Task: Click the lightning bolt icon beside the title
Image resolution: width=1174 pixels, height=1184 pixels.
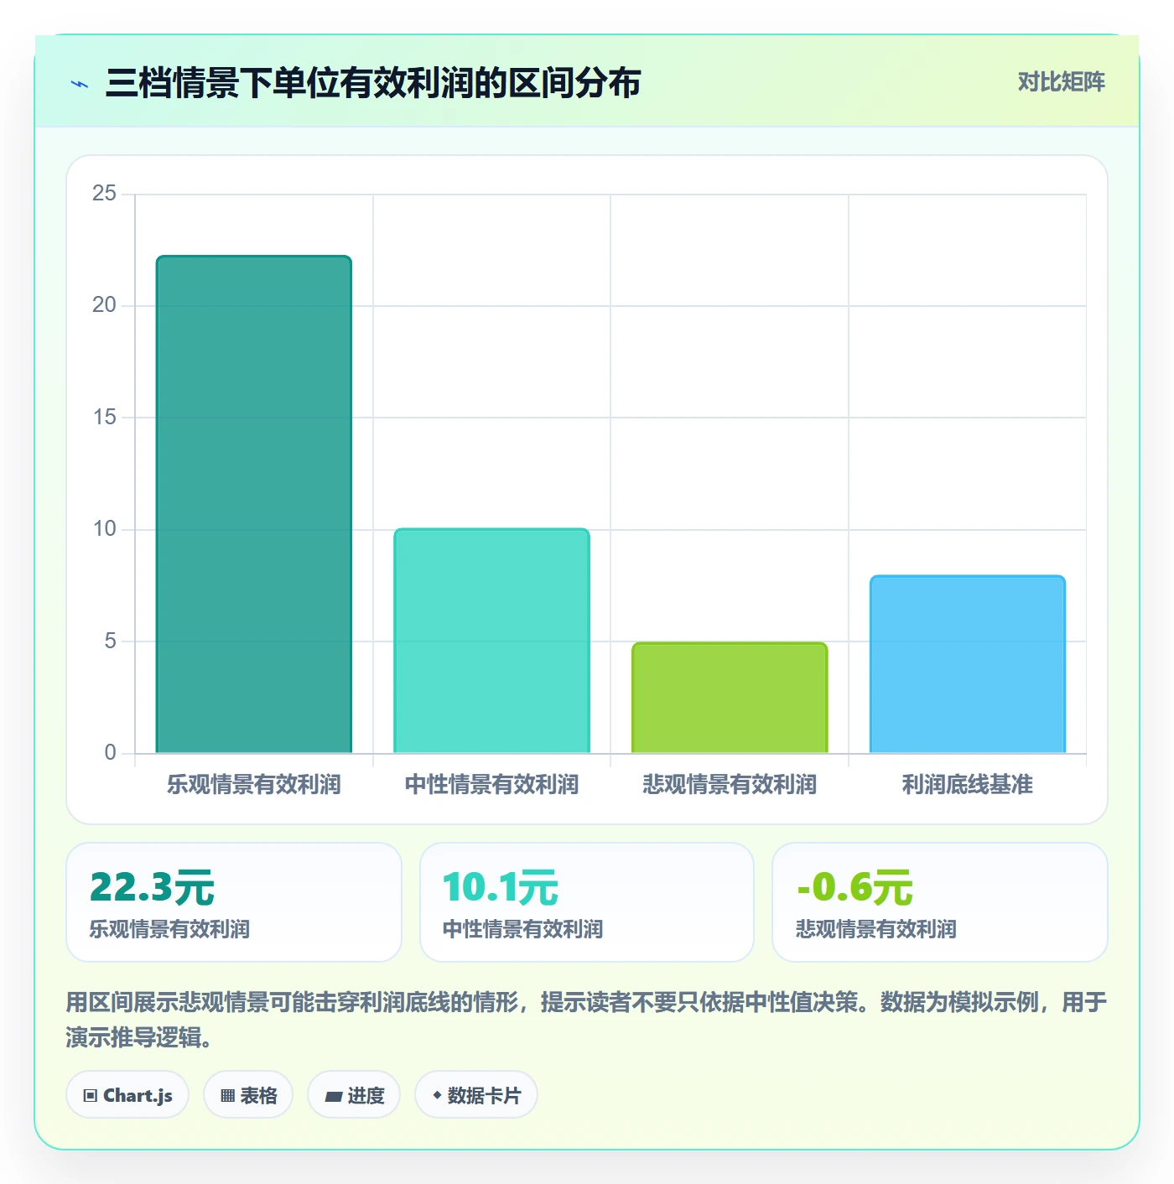Action: 80,84
